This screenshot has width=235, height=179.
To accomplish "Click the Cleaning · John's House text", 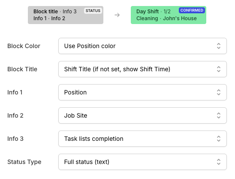I will click(x=166, y=18).
